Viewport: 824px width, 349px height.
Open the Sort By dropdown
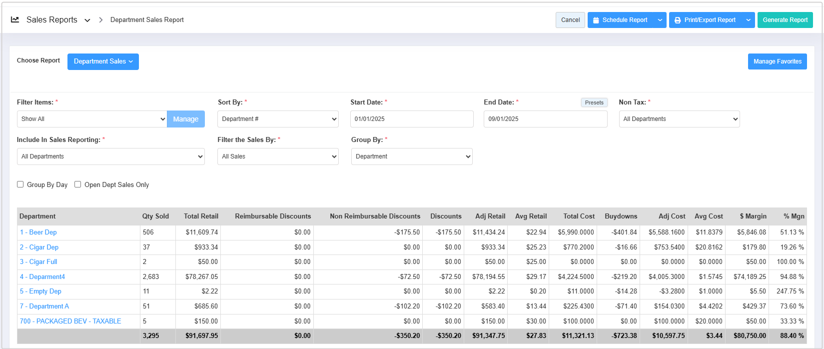(278, 119)
